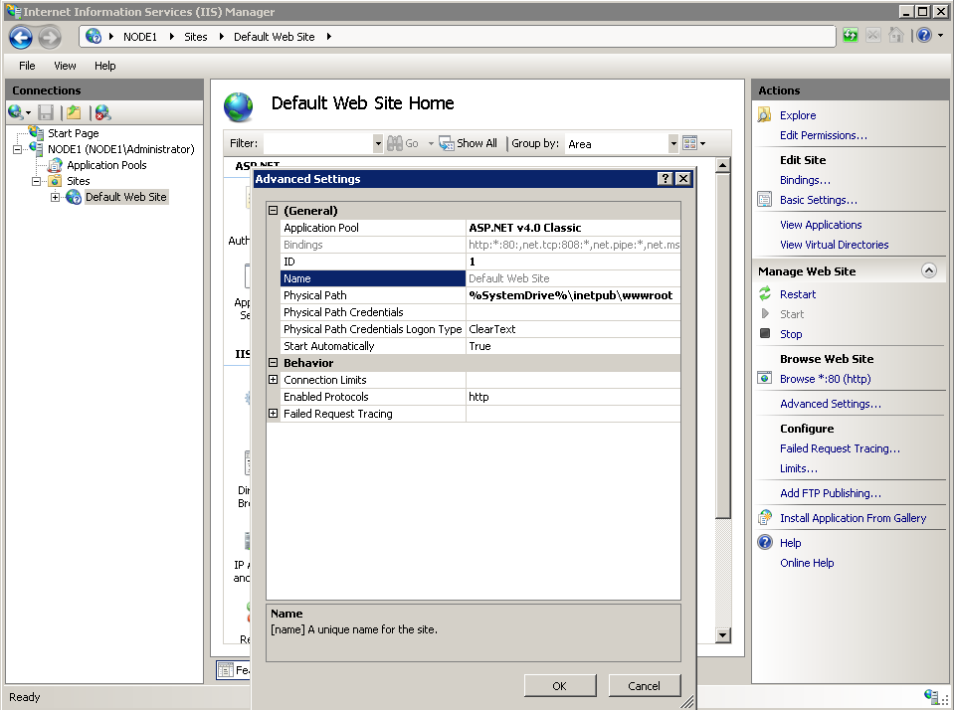Collapse the Manage Web Site section chevron
Image resolution: width=954 pixels, height=710 pixels.
pos(928,270)
